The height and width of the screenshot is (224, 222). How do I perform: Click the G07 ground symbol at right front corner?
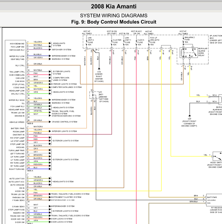click(190, 116)
